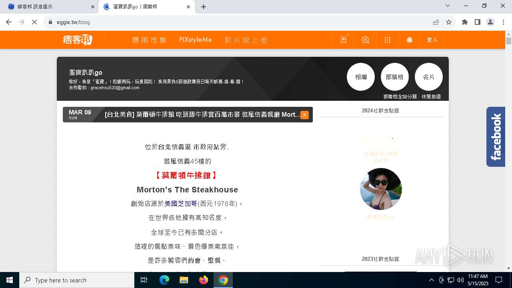Viewport: 512px width, 288px height.
Task: Click the 名片 round button
Action: pyautogui.click(x=429, y=77)
